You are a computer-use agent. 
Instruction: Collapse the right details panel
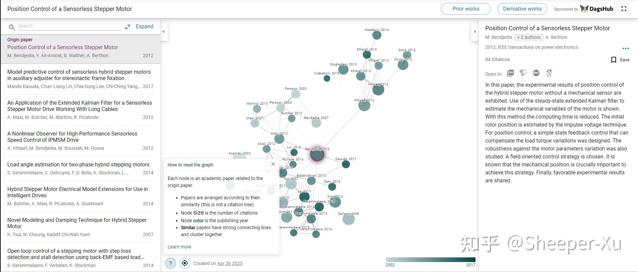coord(475,32)
